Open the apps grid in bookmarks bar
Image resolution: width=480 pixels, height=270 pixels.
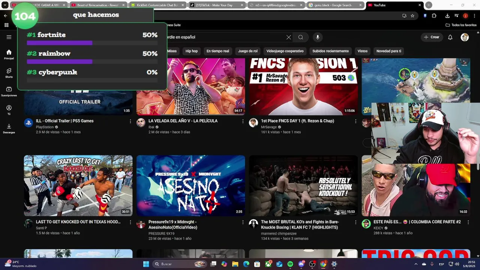6,25
